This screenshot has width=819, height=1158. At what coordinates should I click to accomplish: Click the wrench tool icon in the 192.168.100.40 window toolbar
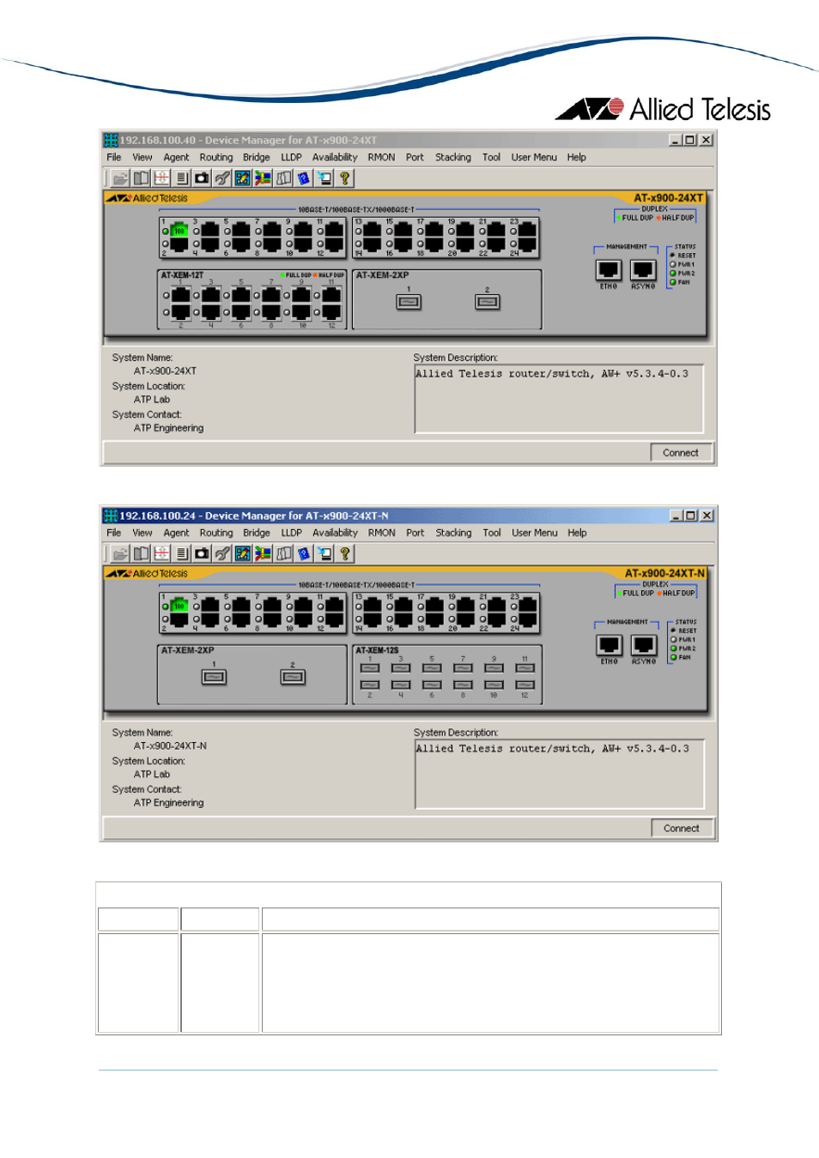coord(222,178)
